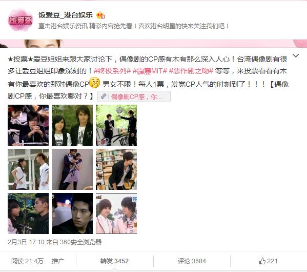
Task: Click the 360安全浏览器 source link
Action: 80,242
